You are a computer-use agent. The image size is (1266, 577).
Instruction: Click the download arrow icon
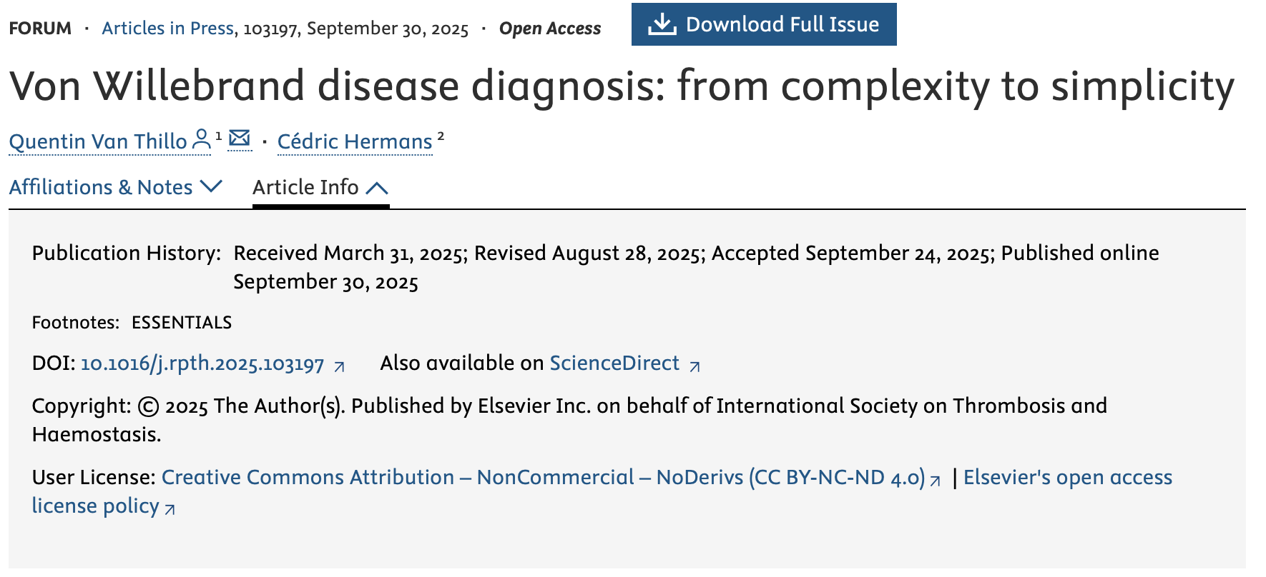point(662,24)
